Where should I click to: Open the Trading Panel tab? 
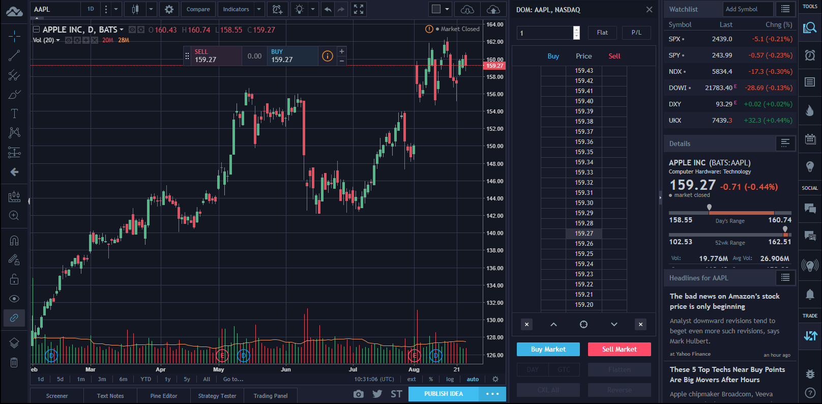tap(271, 396)
